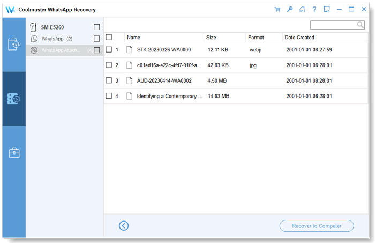Open the shopping cart purchase icon

point(277,9)
